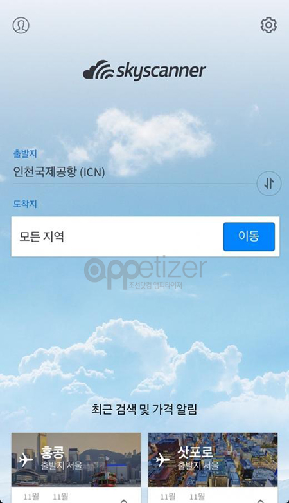Open the user profile icon

pos(21,25)
